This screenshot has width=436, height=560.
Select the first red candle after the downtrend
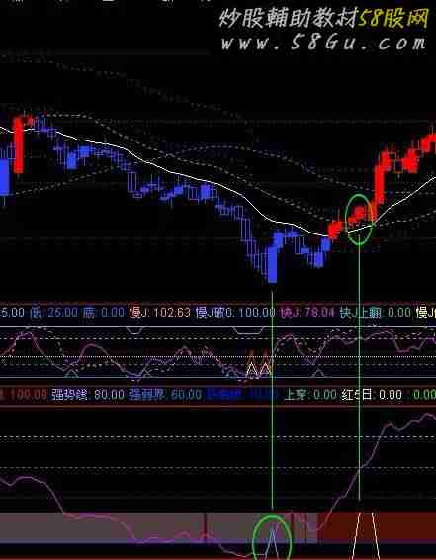click(x=333, y=230)
